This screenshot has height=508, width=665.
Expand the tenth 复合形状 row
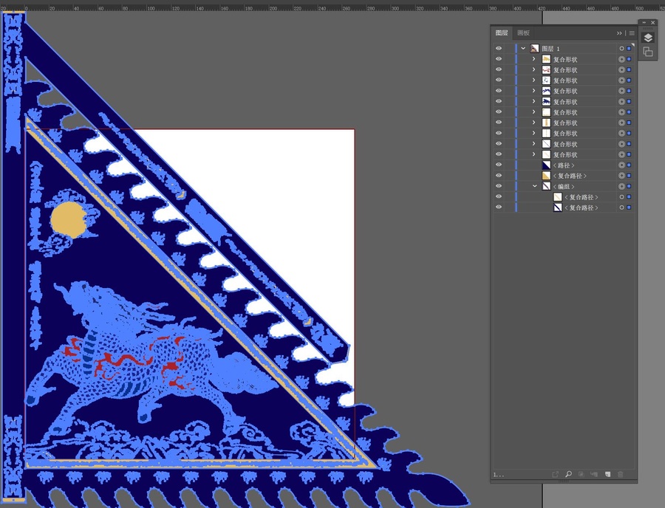tap(534, 154)
